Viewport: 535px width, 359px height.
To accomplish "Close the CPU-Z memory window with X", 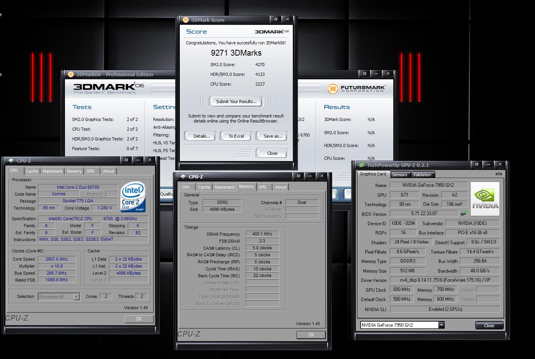I will coord(322,176).
